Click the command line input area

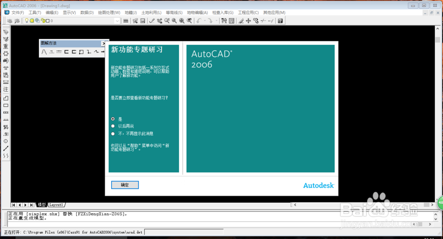pos(209,224)
